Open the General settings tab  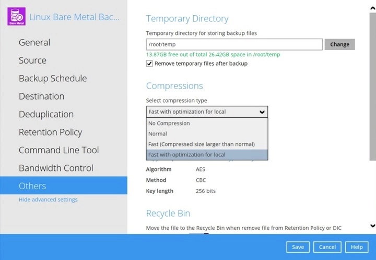tap(34, 43)
